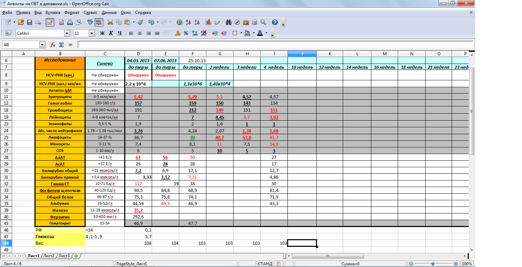The width and height of the screenshot is (522, 267).
Task: Open Вставка menu
Action: tap(53, 12)
